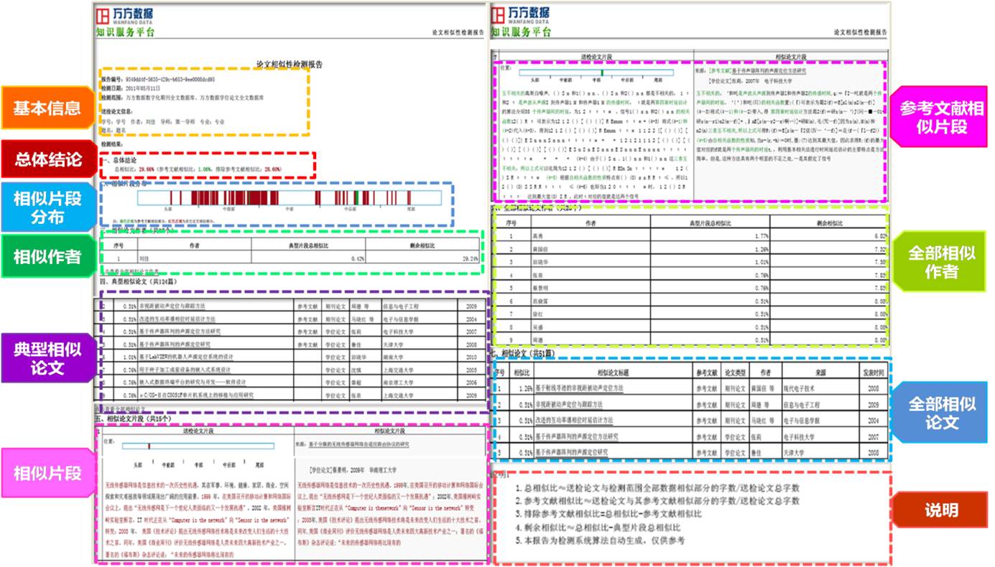995x567 pixels.
Task: Open 改进的互功率谱相位时延估计方法 in the 典型相似论文 table
Action: click(178, 318)
